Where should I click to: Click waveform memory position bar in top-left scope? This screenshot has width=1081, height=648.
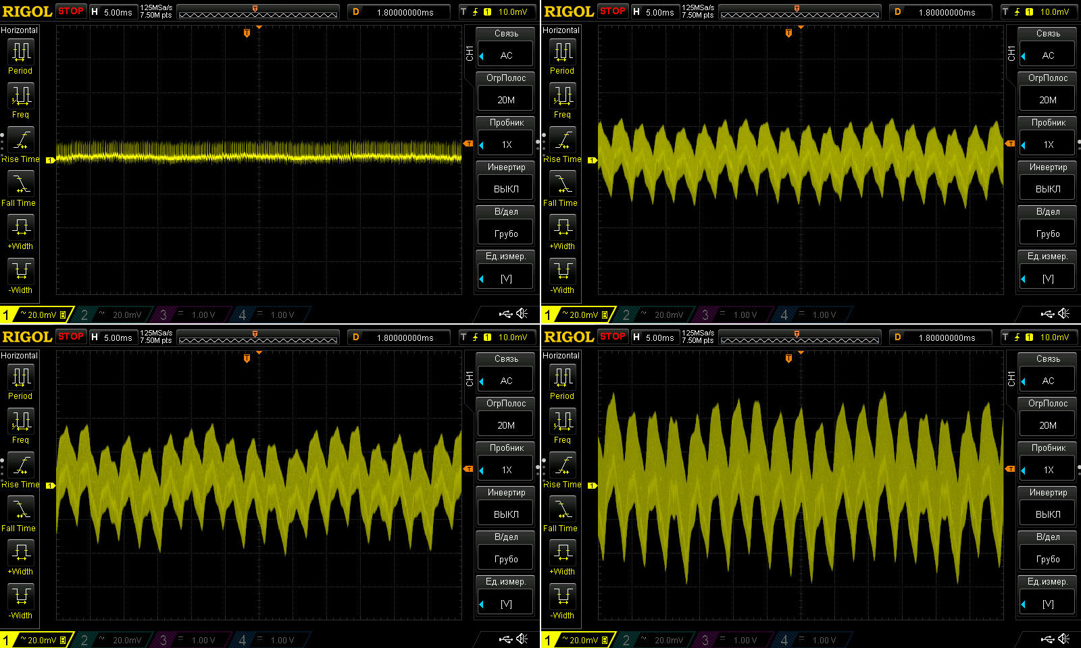[257, 13]
